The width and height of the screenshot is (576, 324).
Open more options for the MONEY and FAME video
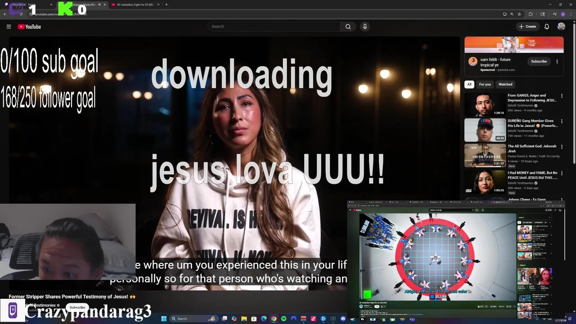(x=562, y=173)
